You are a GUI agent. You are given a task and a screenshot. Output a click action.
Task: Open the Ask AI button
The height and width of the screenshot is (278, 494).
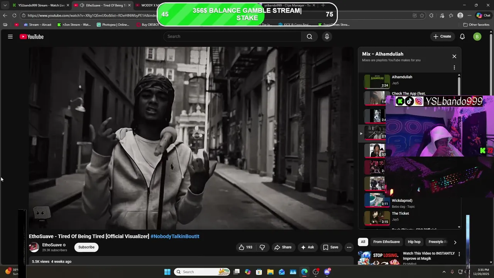point(307,247)
